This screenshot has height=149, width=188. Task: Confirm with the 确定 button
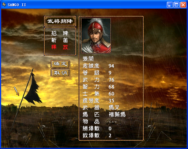tap(60, 64)
